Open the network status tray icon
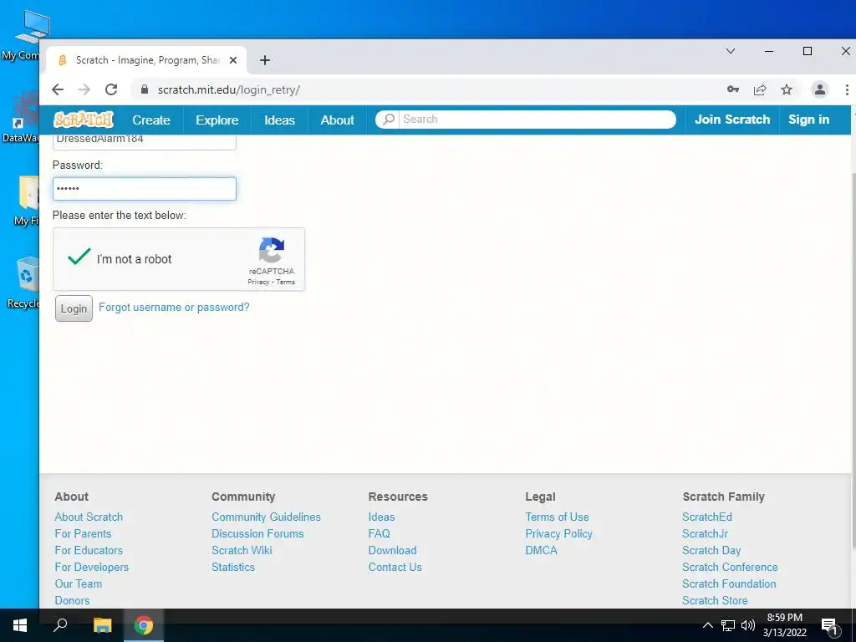The image size is (856, 642). [728, 625]
